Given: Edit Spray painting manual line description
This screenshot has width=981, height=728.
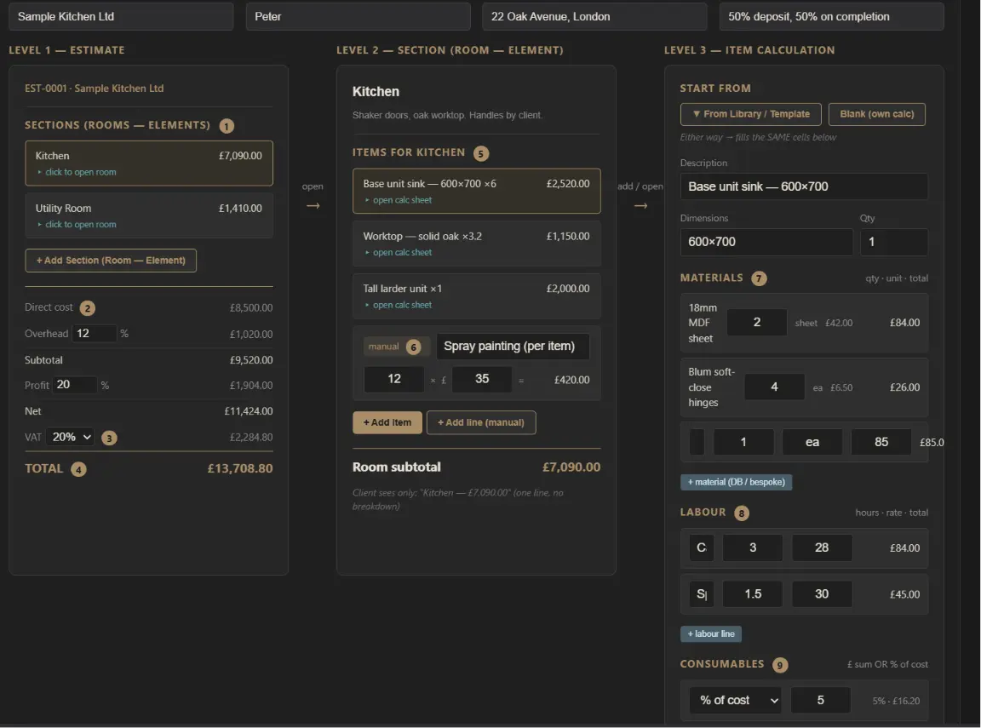Looking at the screenshot, I should coord(513,346).
